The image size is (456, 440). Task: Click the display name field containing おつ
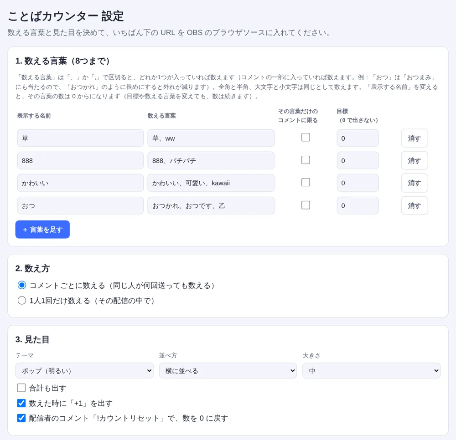click(x=80, y=205)
